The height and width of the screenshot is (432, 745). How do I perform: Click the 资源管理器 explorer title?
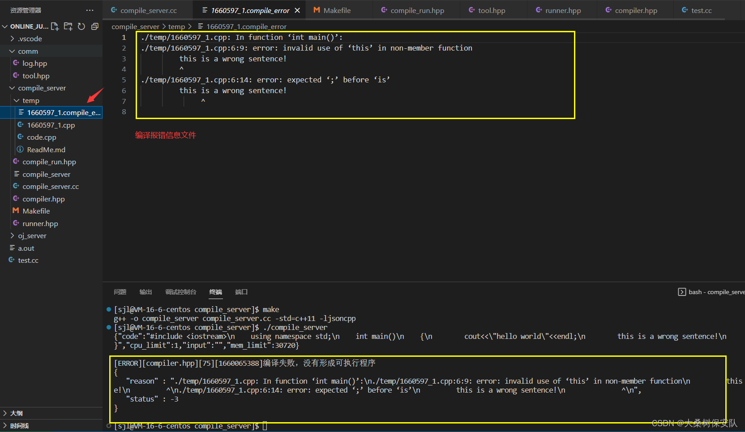(26, 10)
